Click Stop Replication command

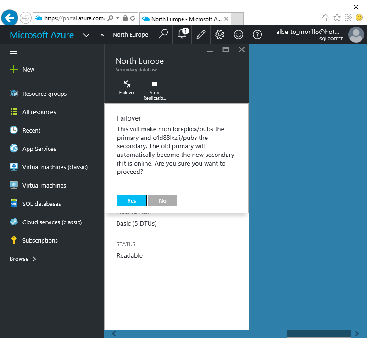tap(155, 90)
